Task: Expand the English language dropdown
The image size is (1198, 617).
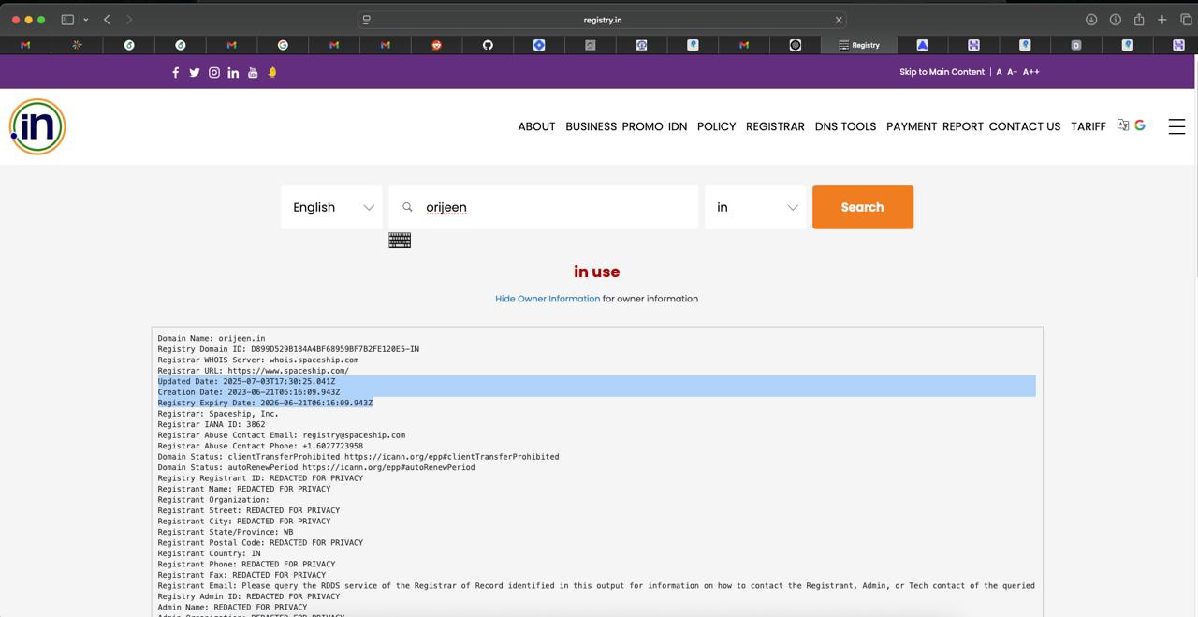Action: tap(331, 207)
